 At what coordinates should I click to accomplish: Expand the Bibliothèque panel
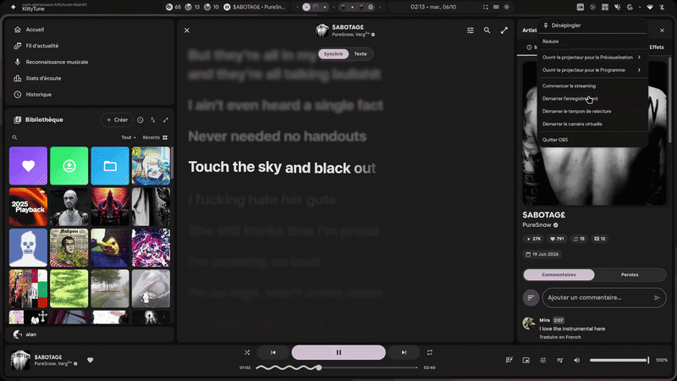(x=165, y=120)
